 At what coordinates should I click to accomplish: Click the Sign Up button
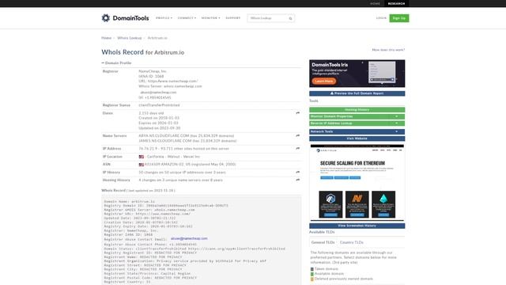398,18
